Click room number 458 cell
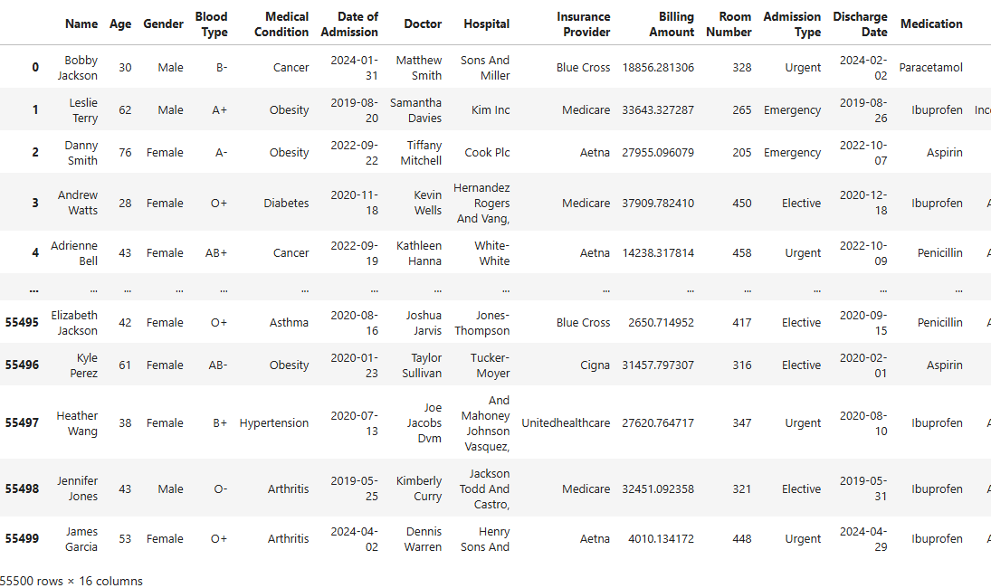The width and height of the screenshot is (991, 588). (x=742, y=253)
